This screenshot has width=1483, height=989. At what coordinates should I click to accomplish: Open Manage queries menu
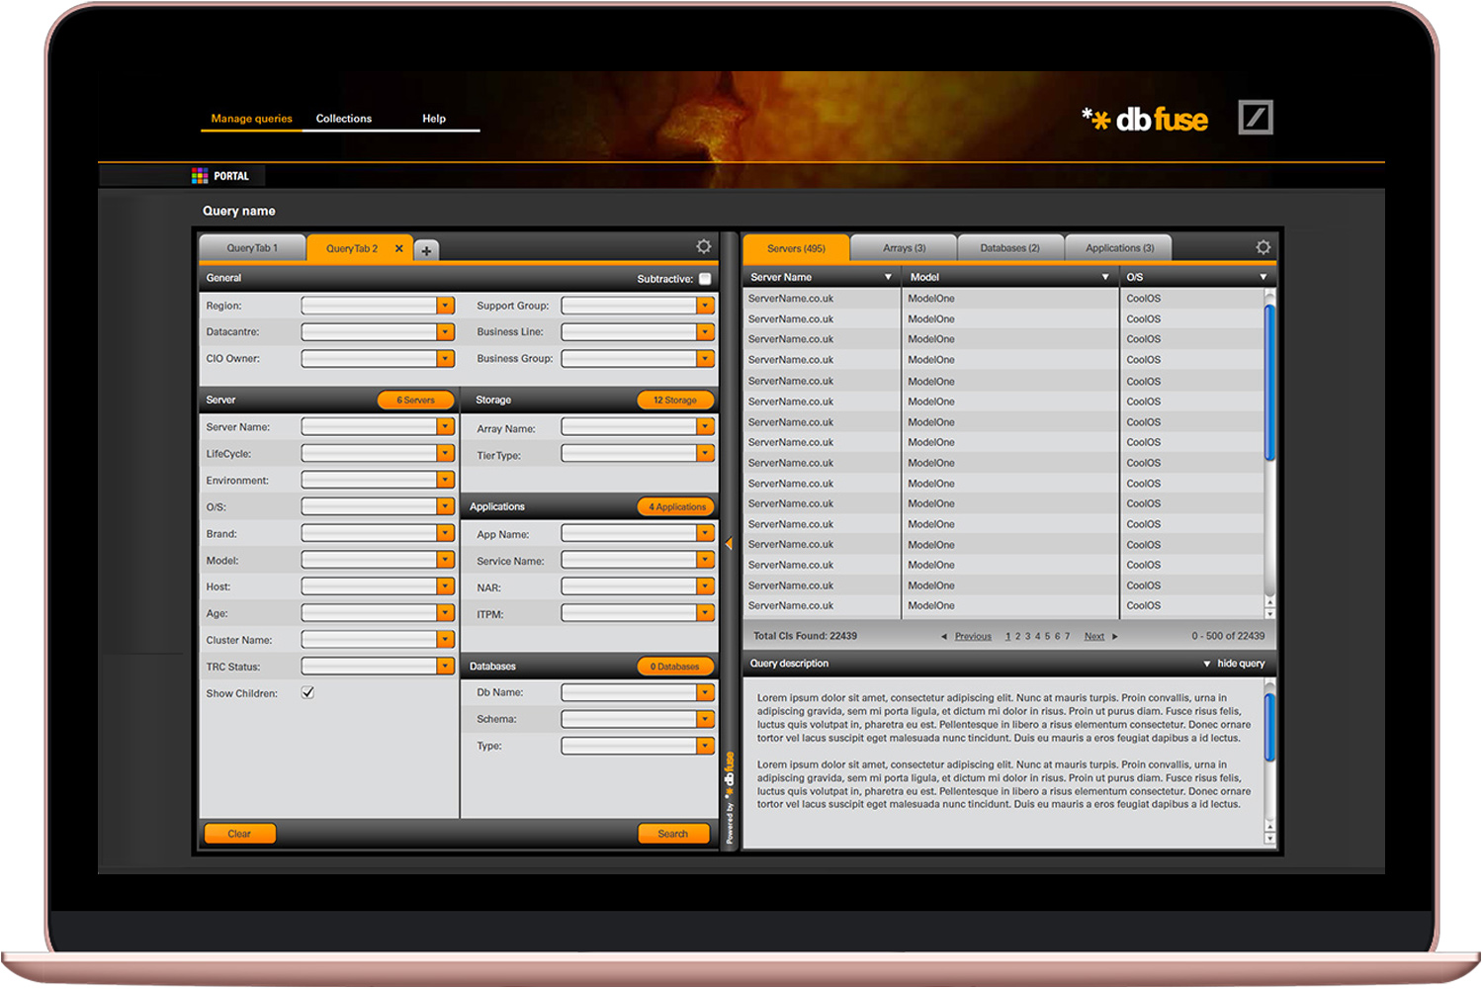251,119
